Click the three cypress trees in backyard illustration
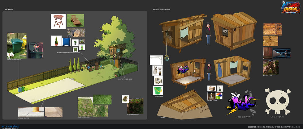Viewport: 303px width, 129px height. pos(75,65)
